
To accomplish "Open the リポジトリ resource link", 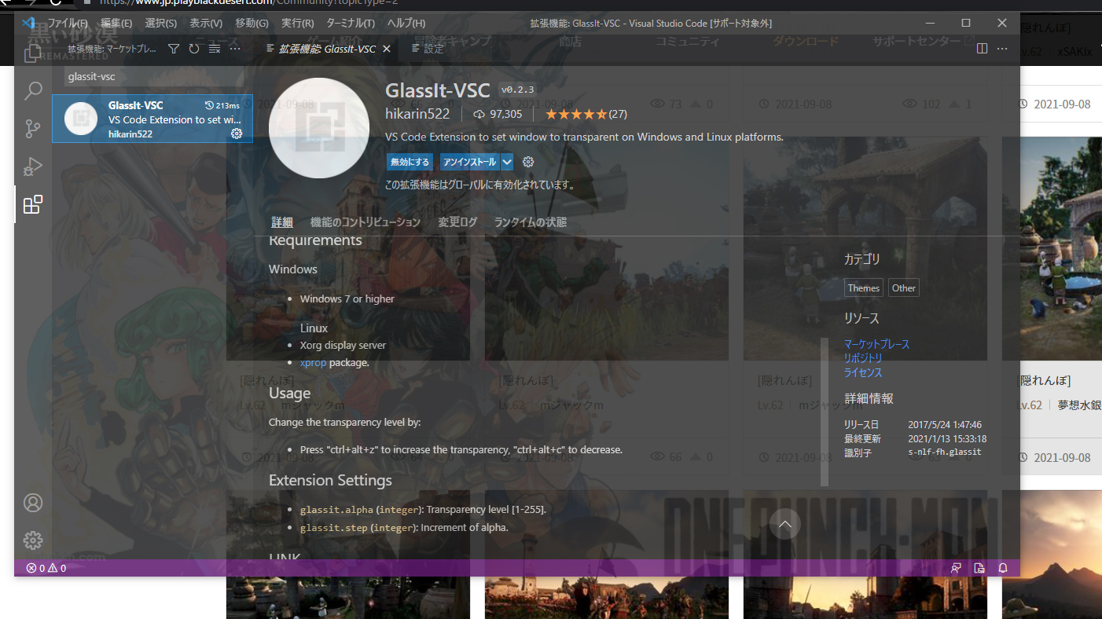I will tap(863, 358).
